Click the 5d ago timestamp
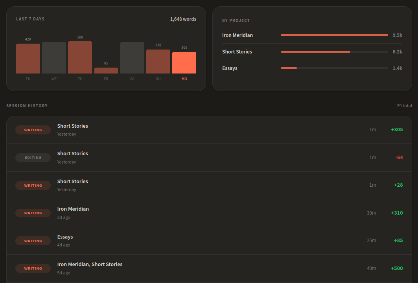 point(63,273)
